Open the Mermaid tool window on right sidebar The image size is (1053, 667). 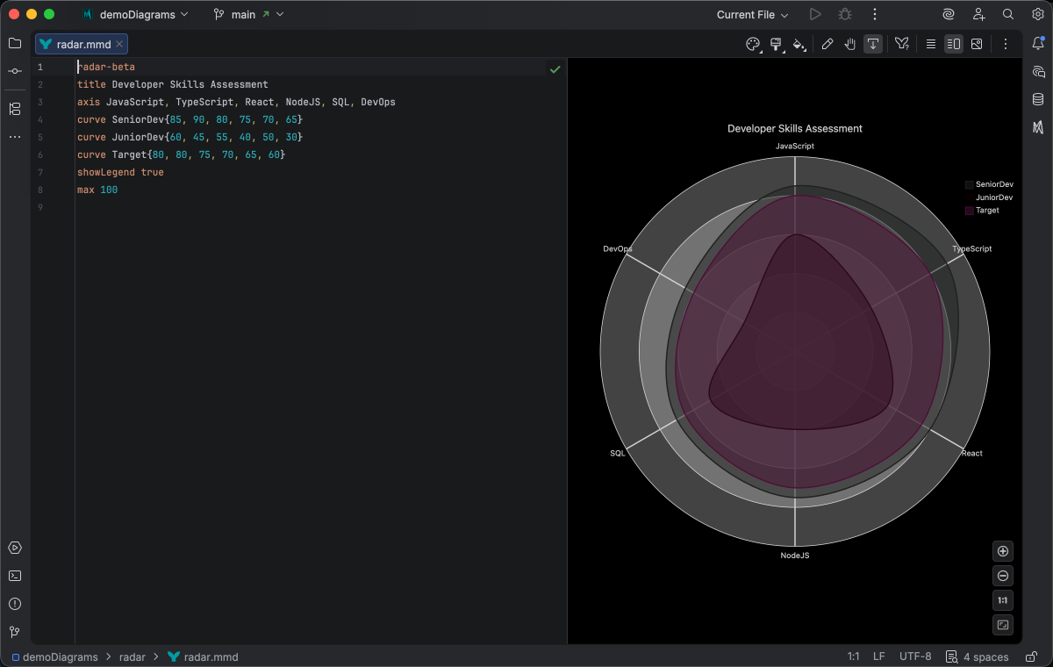click(1038, 127)
